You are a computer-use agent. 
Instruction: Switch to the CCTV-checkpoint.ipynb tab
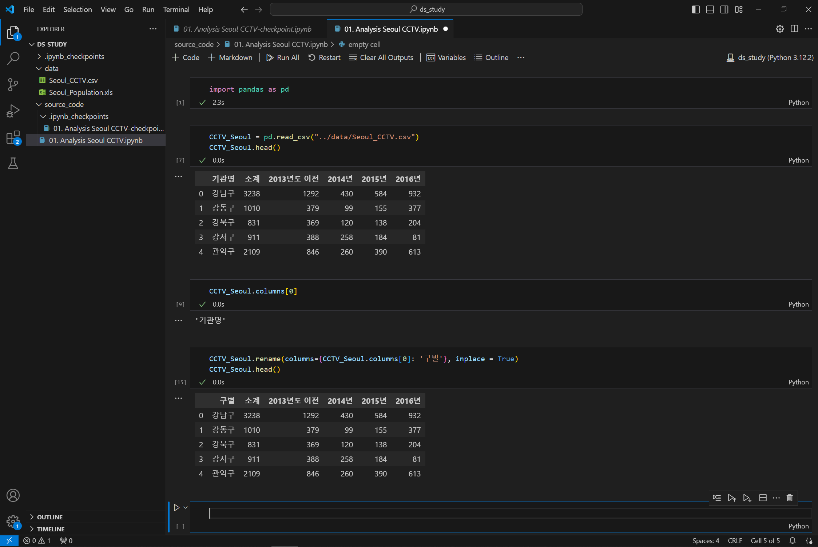coord(247,29)
